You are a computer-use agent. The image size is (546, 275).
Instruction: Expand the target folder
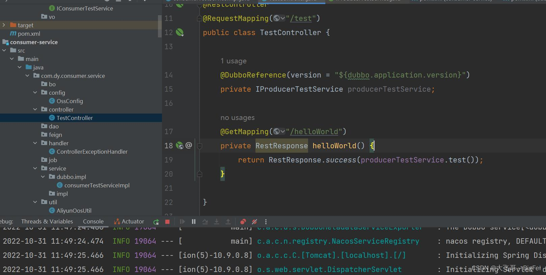(4, 25)
